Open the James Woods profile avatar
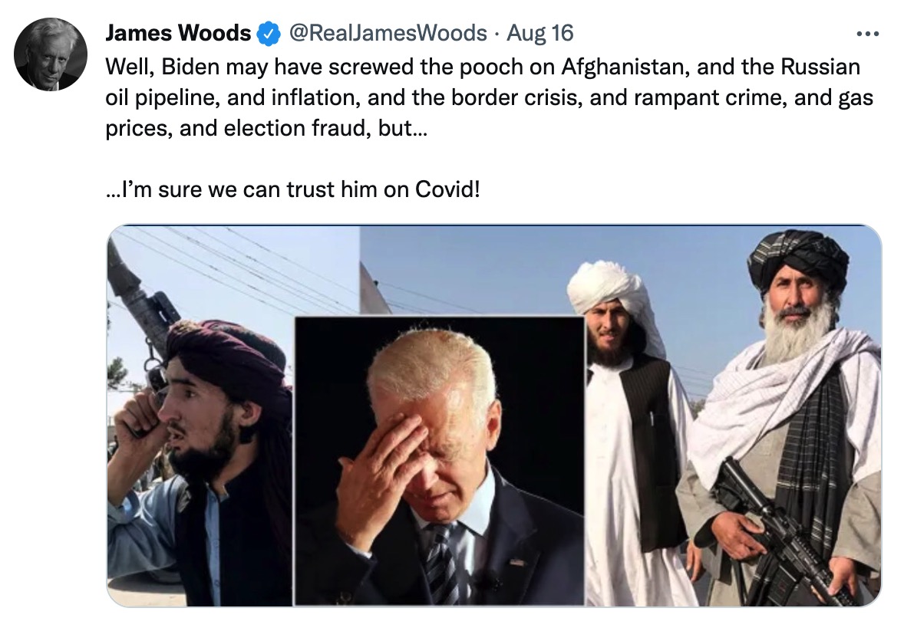This screenshot has width=904, height=618. point(51,54)
